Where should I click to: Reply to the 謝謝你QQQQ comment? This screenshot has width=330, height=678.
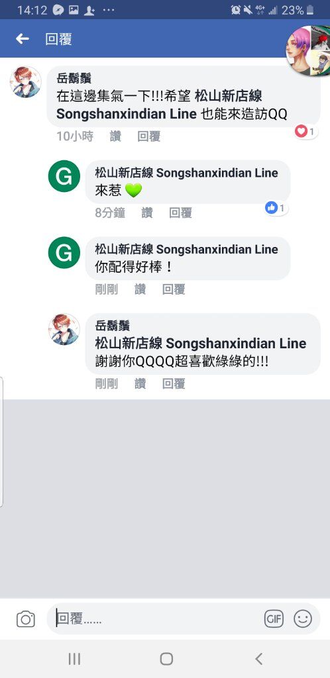tap(174, 383)
